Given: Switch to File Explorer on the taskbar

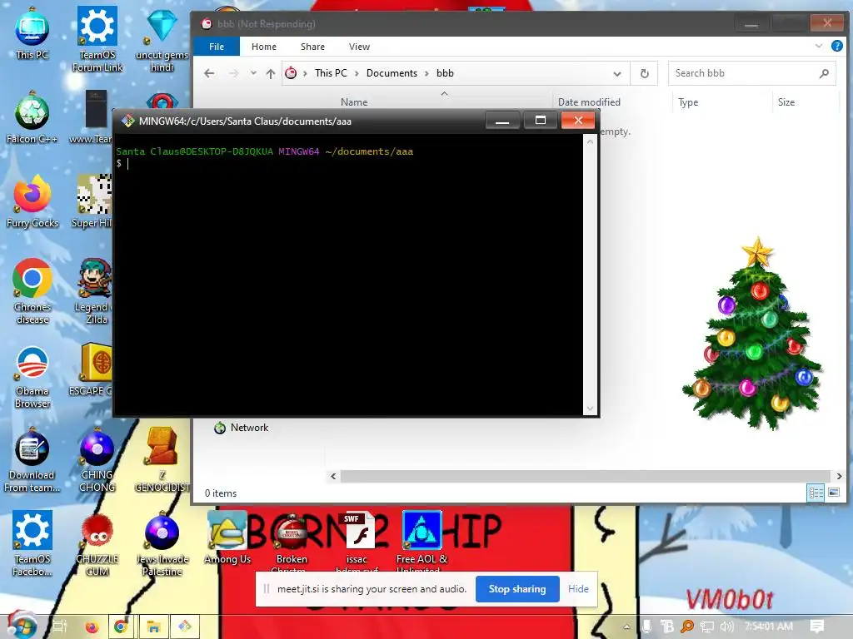Looking at the screenshot, I should tap(153, 627).
